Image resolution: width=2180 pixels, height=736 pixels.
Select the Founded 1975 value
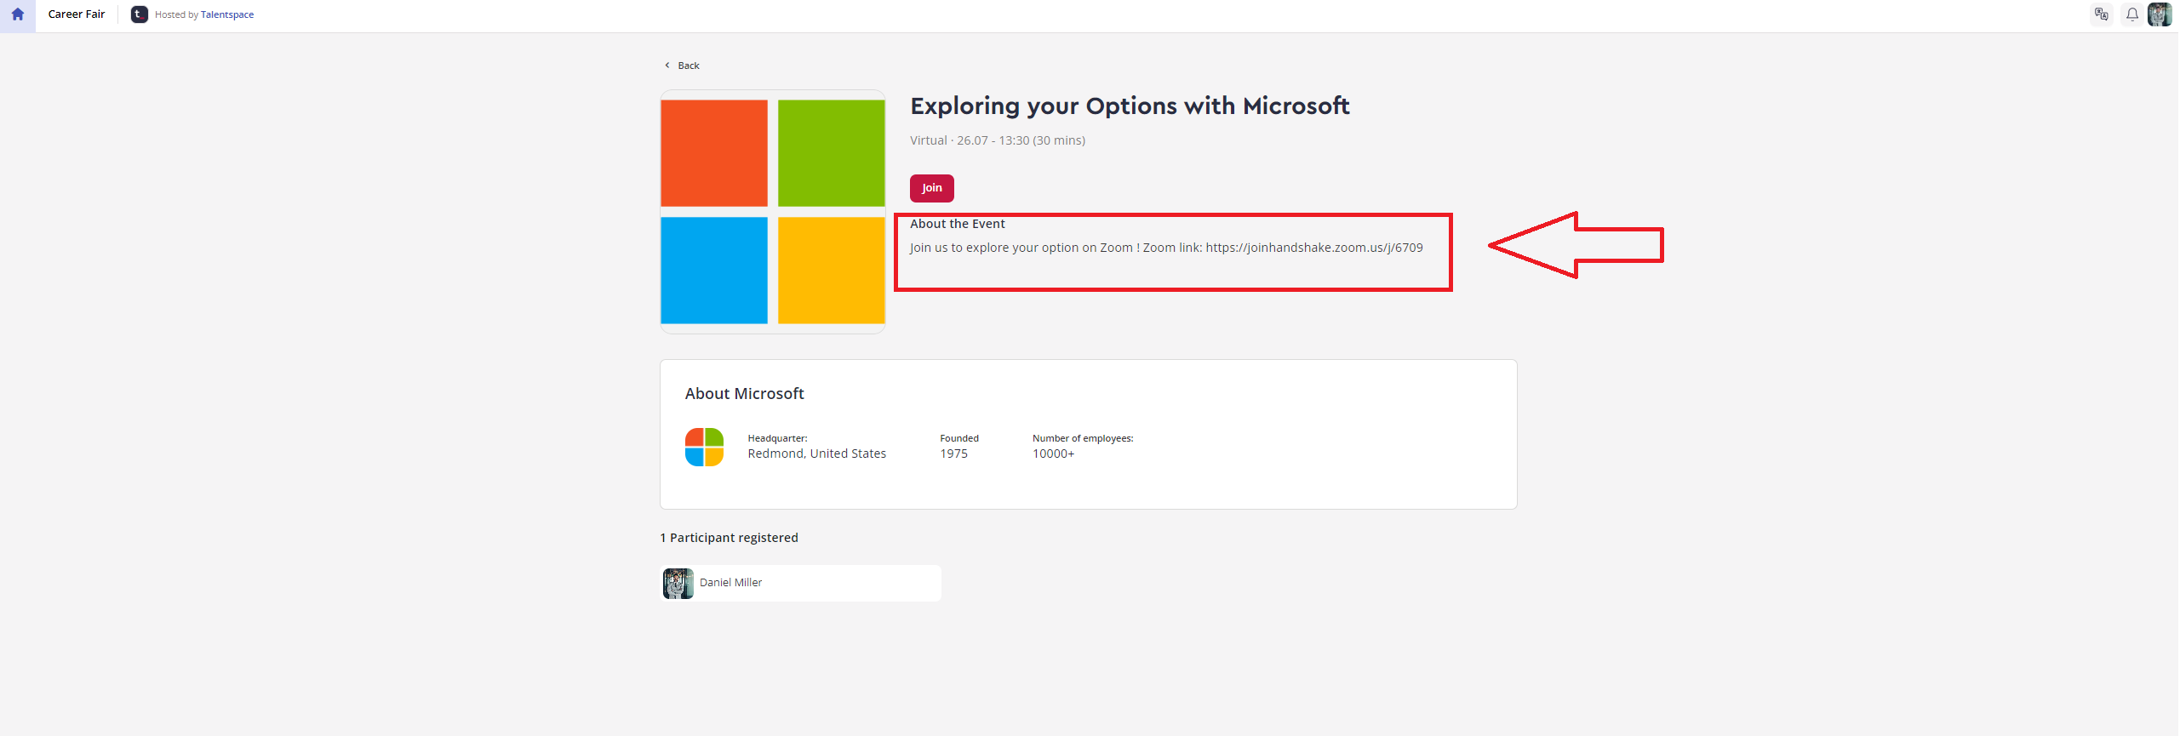(x=954, y=454)
